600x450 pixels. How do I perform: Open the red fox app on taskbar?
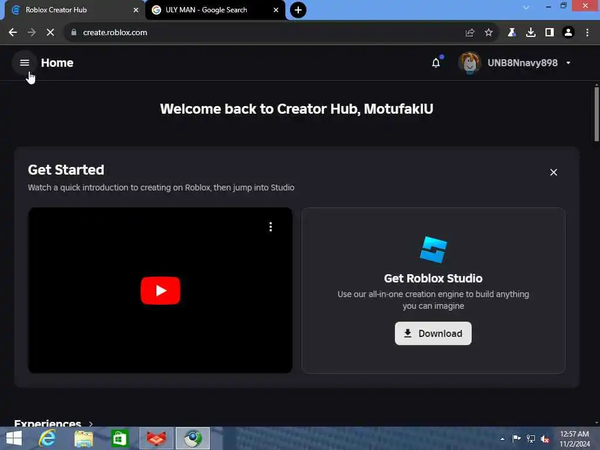(156, 438)
